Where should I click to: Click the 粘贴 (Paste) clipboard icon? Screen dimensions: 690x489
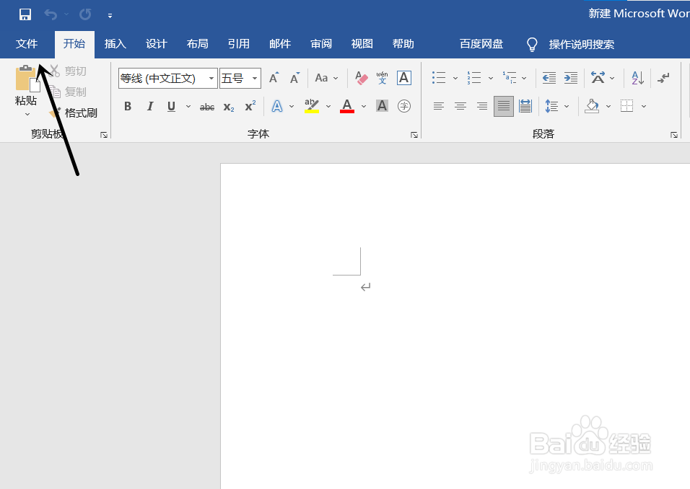pyautogui.click(x=27, y=79)
